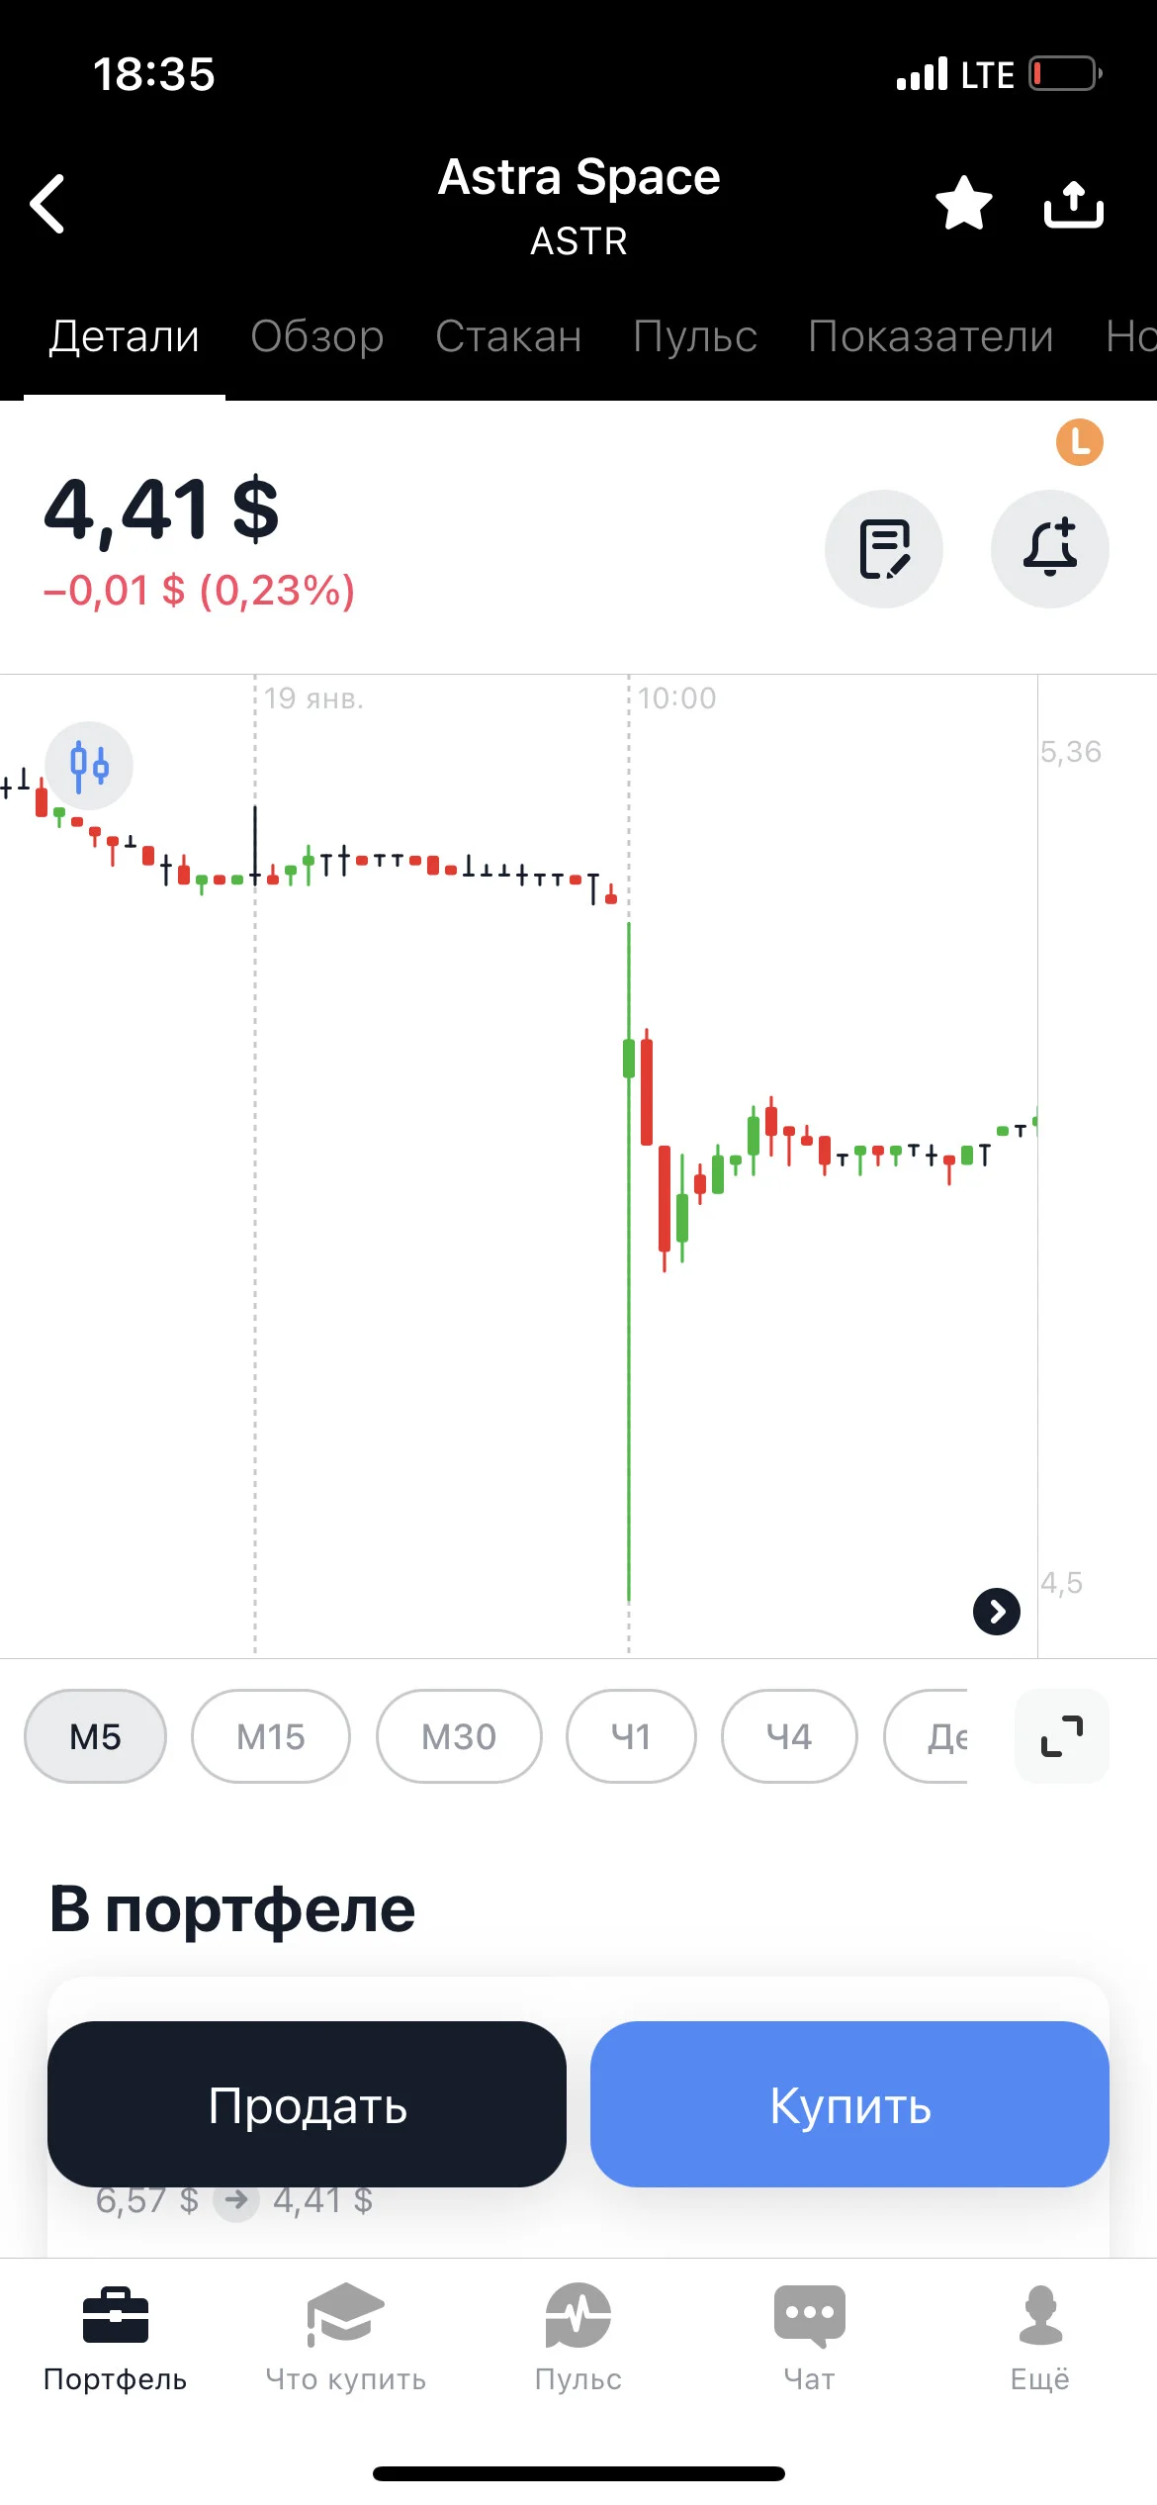Toggle the favorite star for Astra Space
1157x2505 pixels.
pos(964,203)
